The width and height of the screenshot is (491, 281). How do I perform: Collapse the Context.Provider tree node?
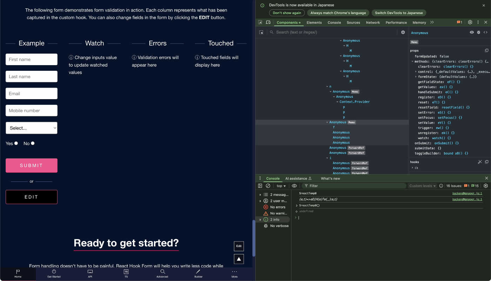[337, 102]
